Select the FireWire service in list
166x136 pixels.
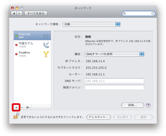[32, 54]
